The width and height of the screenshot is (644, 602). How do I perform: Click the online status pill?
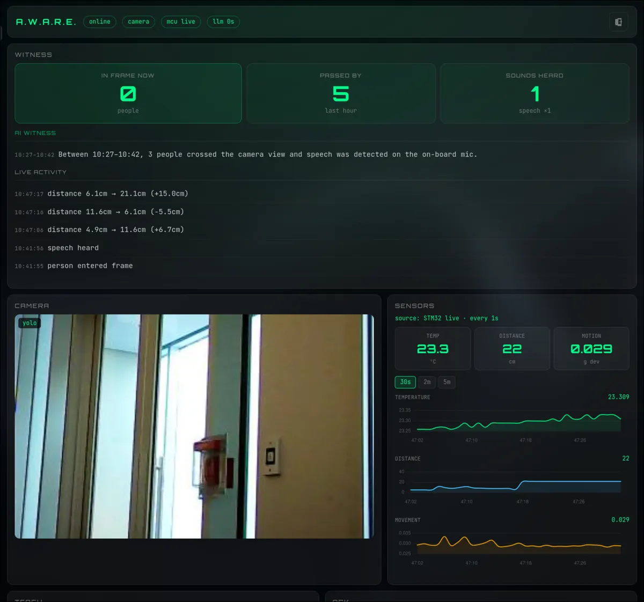[x=100, y=21]
